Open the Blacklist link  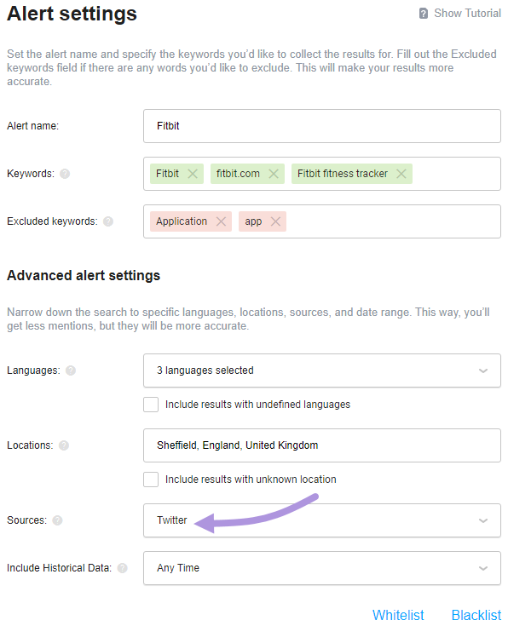[476, 615]
